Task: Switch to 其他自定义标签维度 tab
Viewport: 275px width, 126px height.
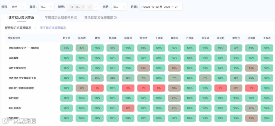Action: (x=99, y=17)
